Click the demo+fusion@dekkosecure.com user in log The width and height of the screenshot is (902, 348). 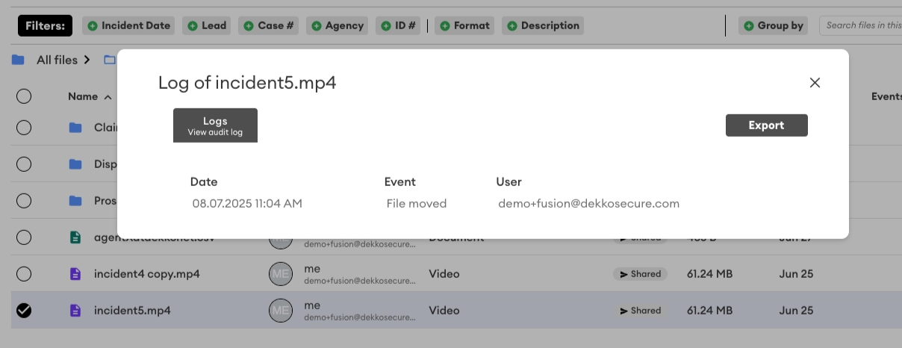point(589,203)
